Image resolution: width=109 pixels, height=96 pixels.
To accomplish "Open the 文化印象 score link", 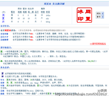I will [x=4, y=34].
